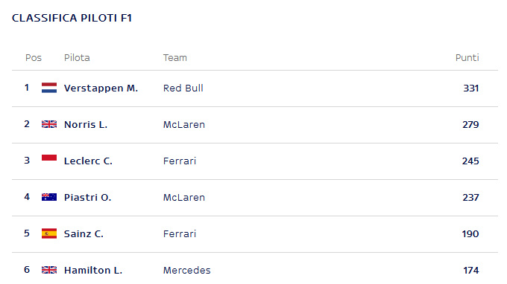Click the Monaco flag beside Leclerc
This screenshot has height=284, width=507.
[x=49, y=158]
